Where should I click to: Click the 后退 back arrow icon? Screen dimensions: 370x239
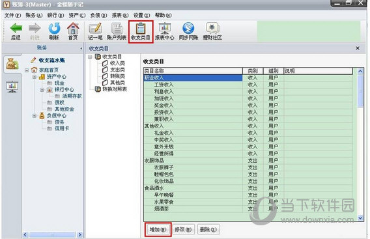pyautogui.click(x=16, y=28)
